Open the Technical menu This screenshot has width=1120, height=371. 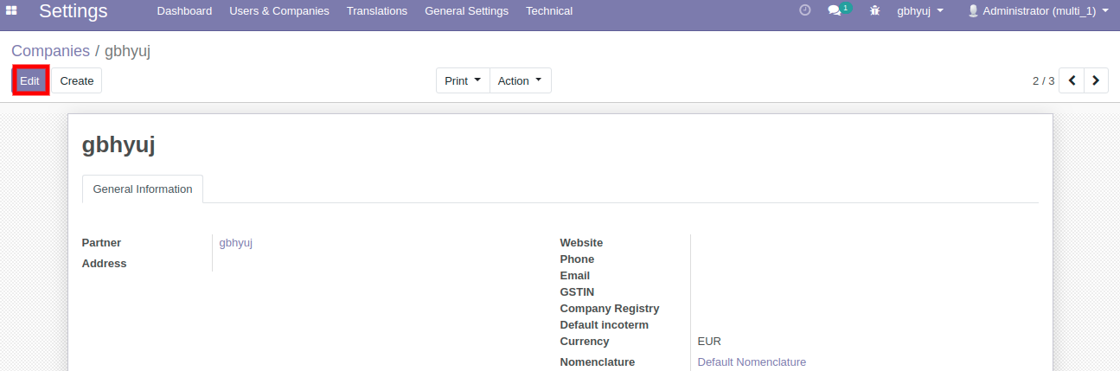click(x=548, y=11)
